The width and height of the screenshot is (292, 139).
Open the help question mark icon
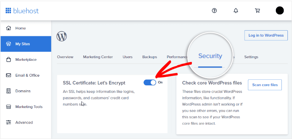pos(214,11)
